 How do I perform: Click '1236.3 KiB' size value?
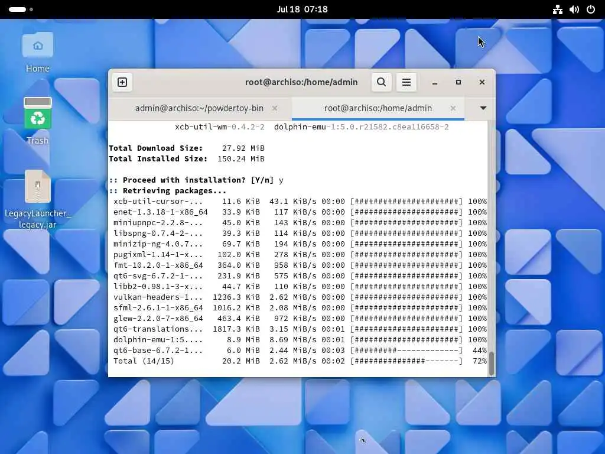point(236,297)
